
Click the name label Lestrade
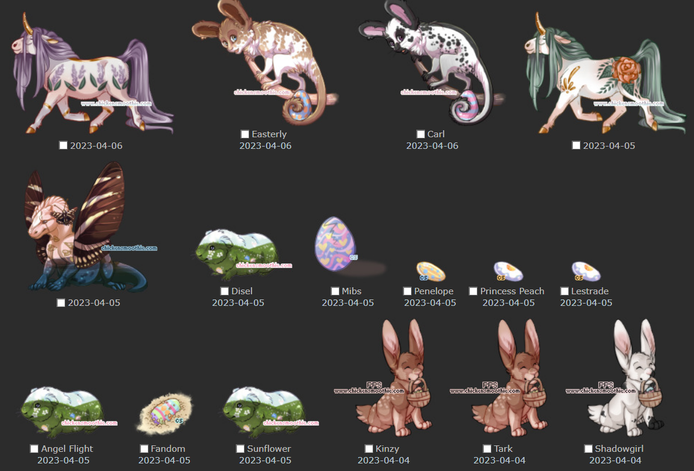coord(590,291)
